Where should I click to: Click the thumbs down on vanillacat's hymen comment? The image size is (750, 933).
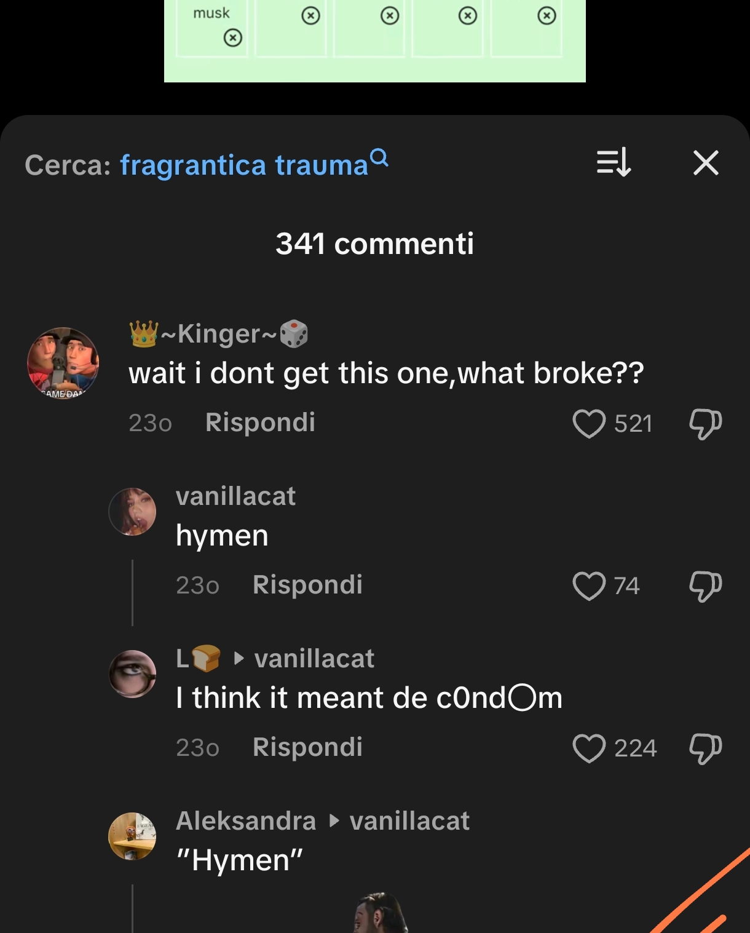click(705, 585)
